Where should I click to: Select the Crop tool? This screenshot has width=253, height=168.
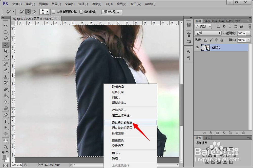(x=6, y=51)
